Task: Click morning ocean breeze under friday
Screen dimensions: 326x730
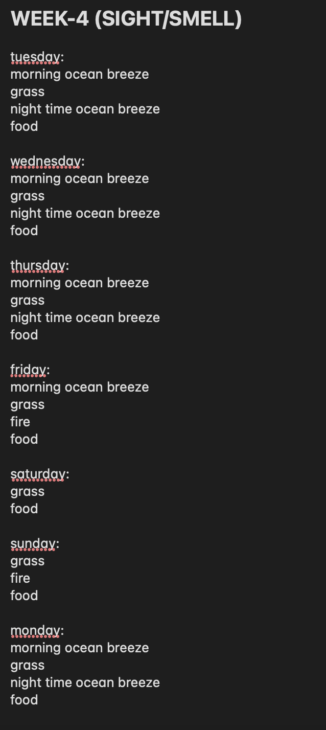Action: [x=80, y=387]
